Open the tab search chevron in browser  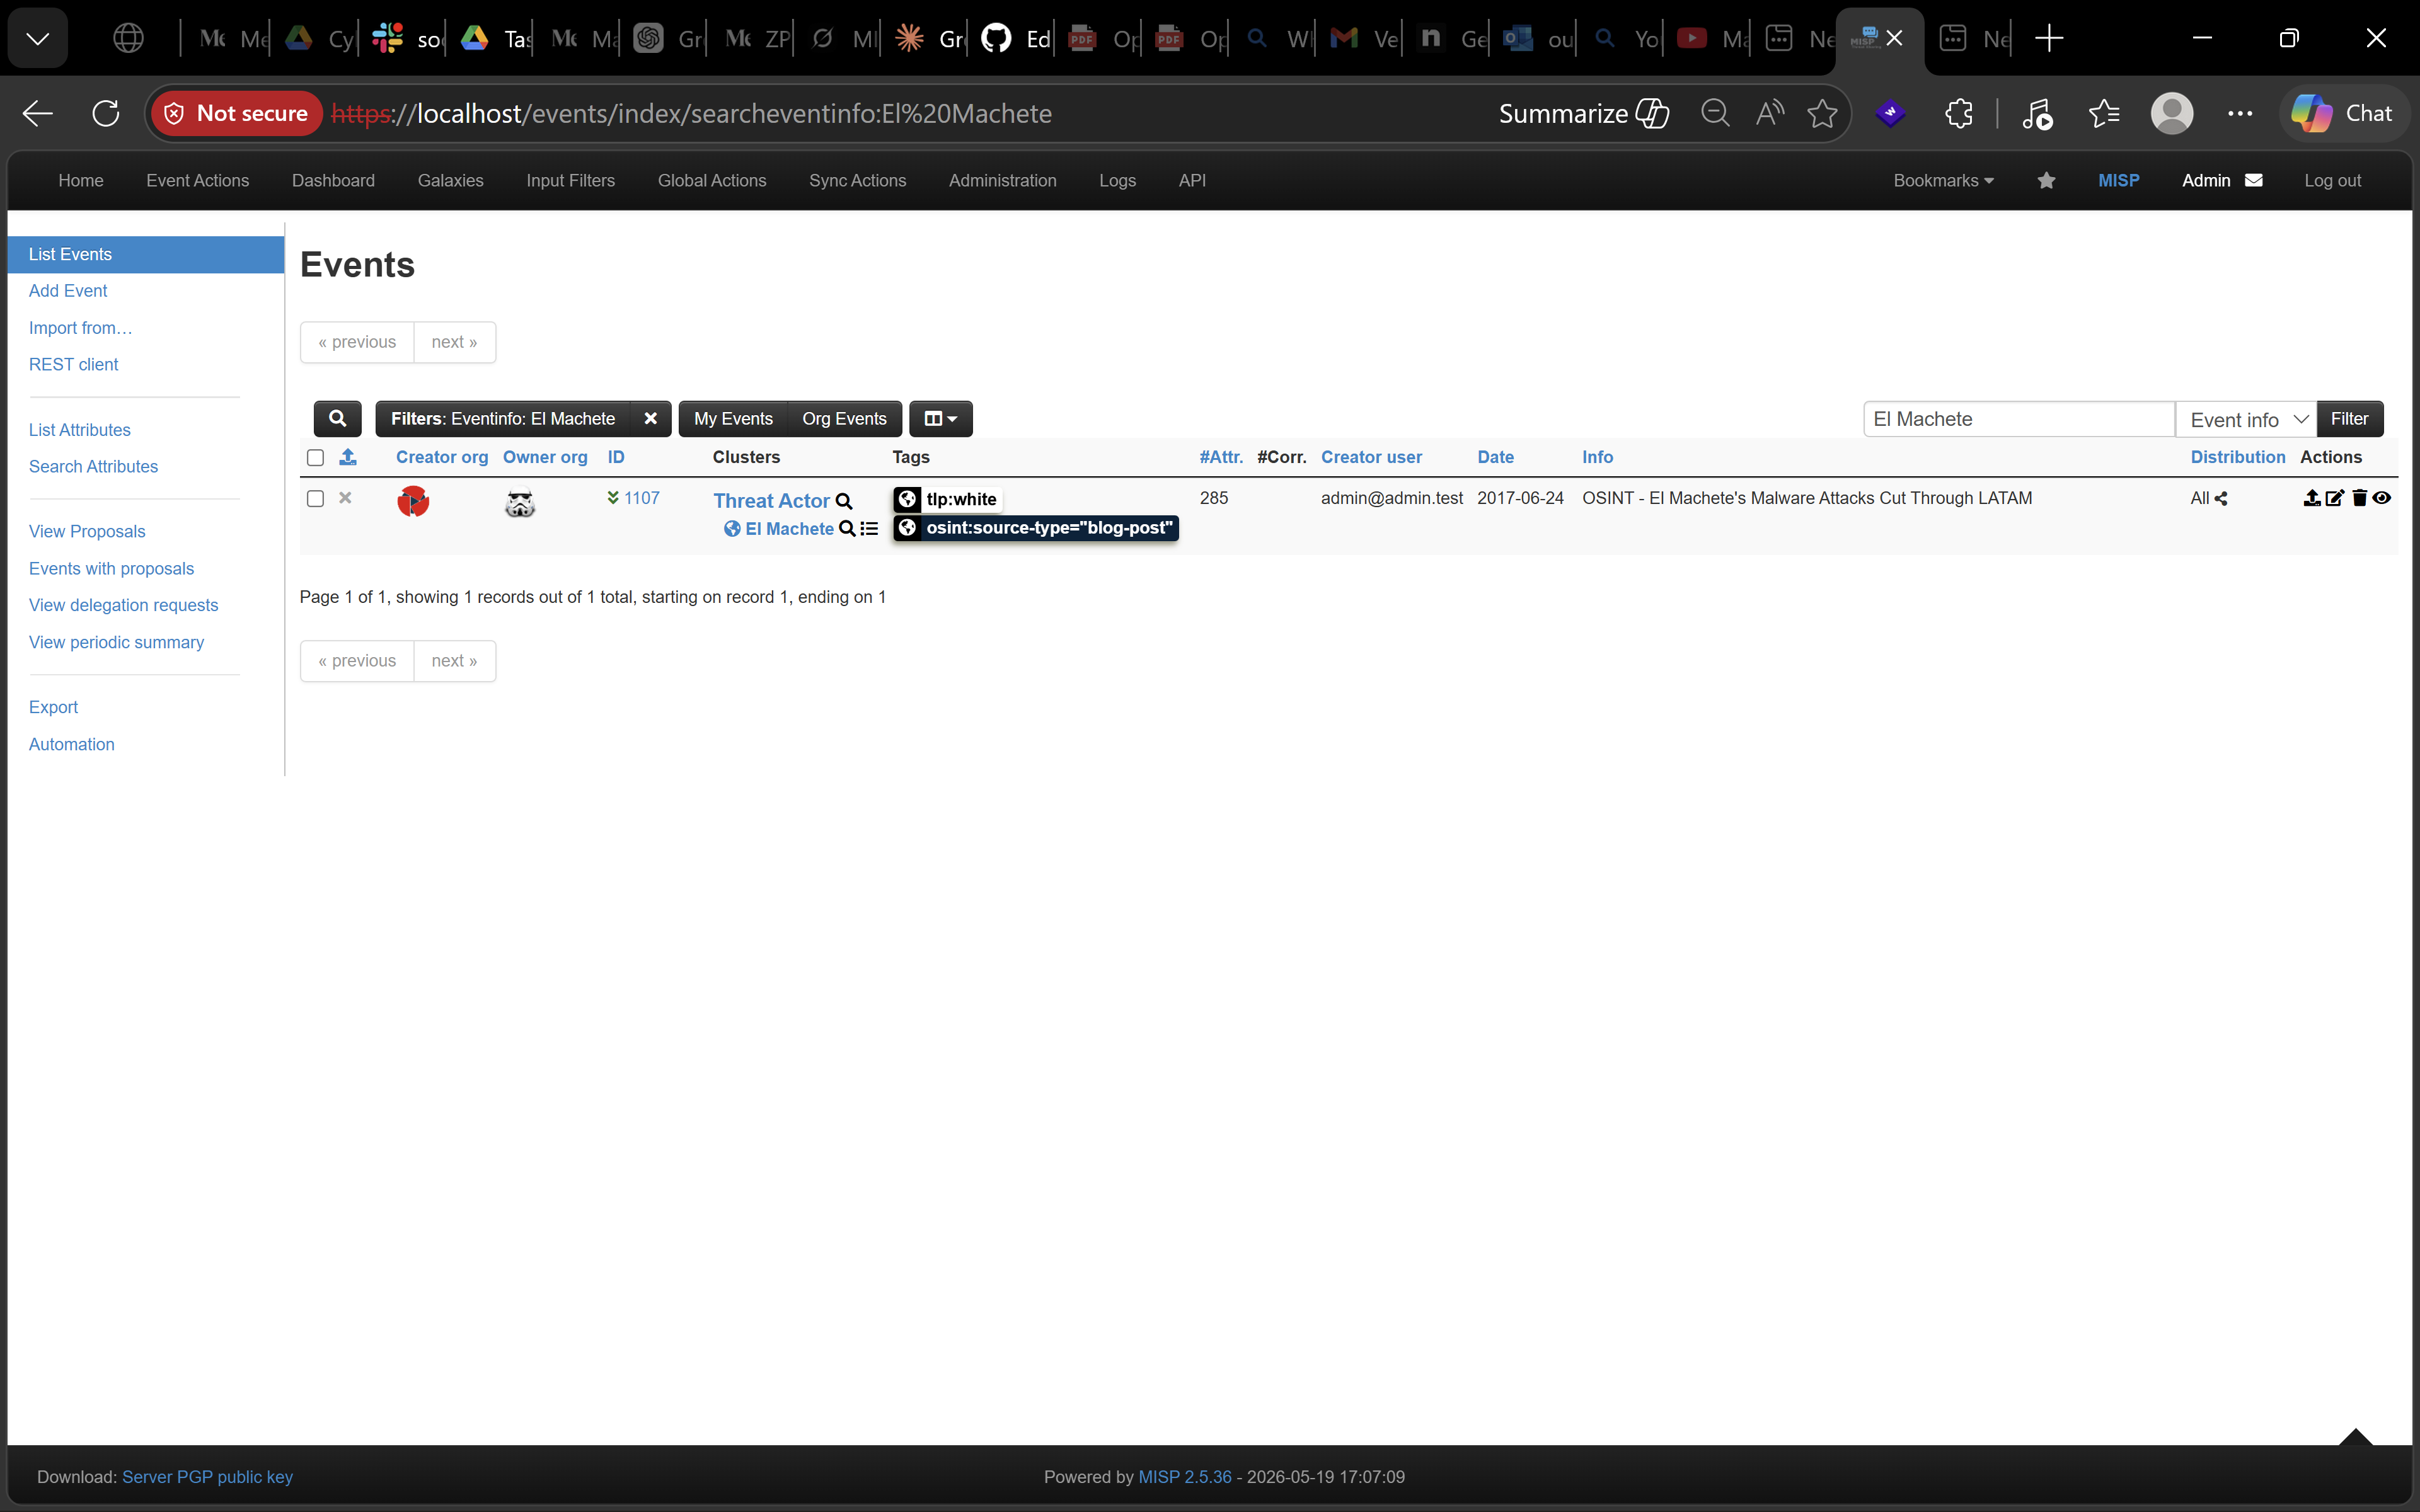38,38
